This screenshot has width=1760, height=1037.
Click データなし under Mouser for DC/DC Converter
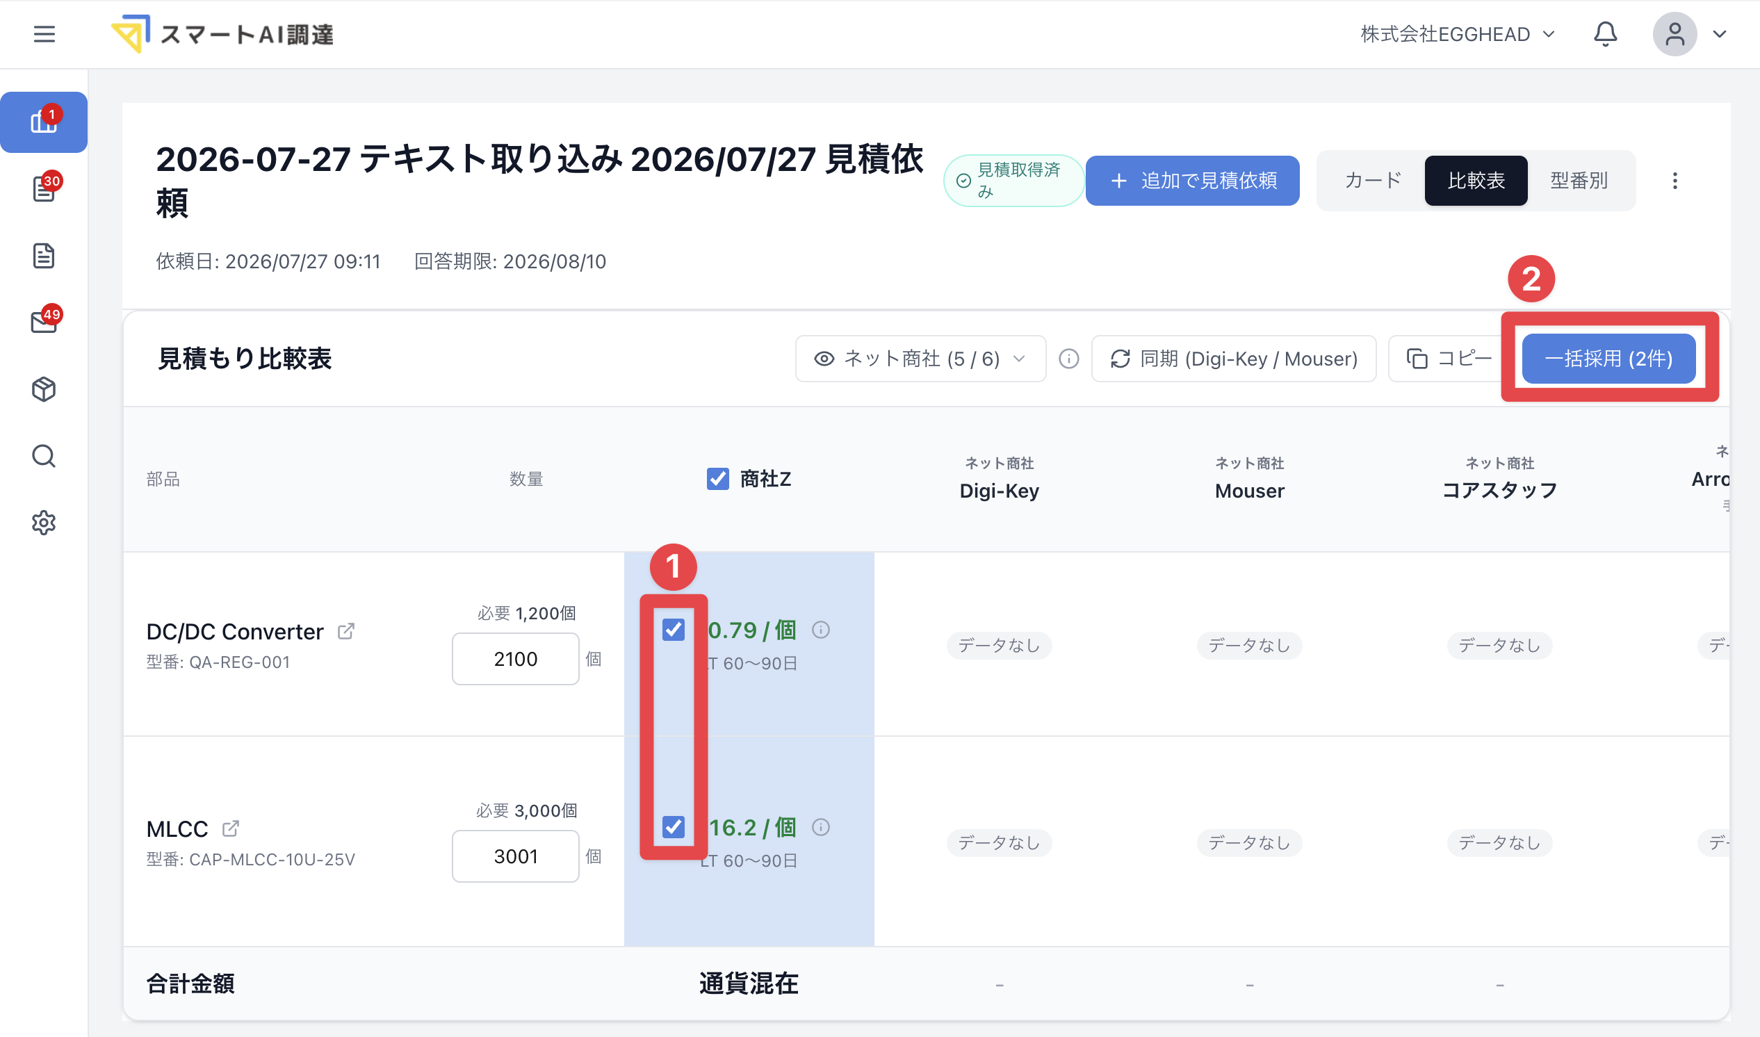[1249, 645]
